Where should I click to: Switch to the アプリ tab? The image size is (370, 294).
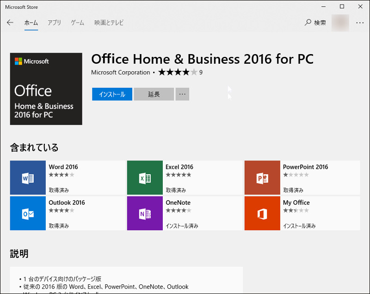(x=54, y=23)
